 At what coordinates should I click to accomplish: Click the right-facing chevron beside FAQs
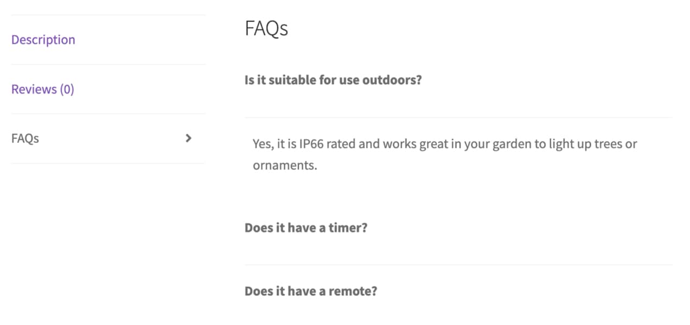pos(188,138)
